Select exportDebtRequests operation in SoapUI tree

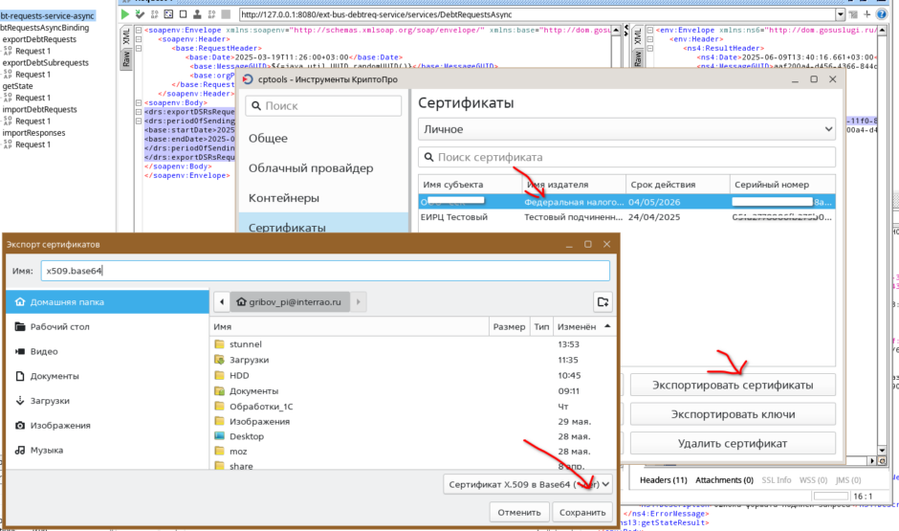(x=39, y=39)
